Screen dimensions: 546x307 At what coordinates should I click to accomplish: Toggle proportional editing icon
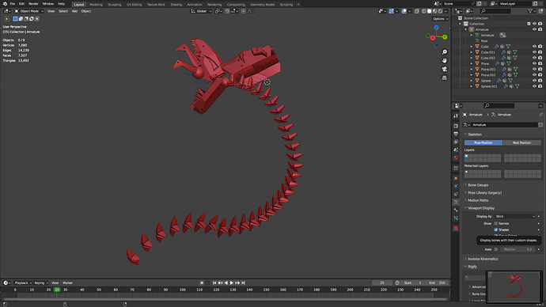point(244,11)
